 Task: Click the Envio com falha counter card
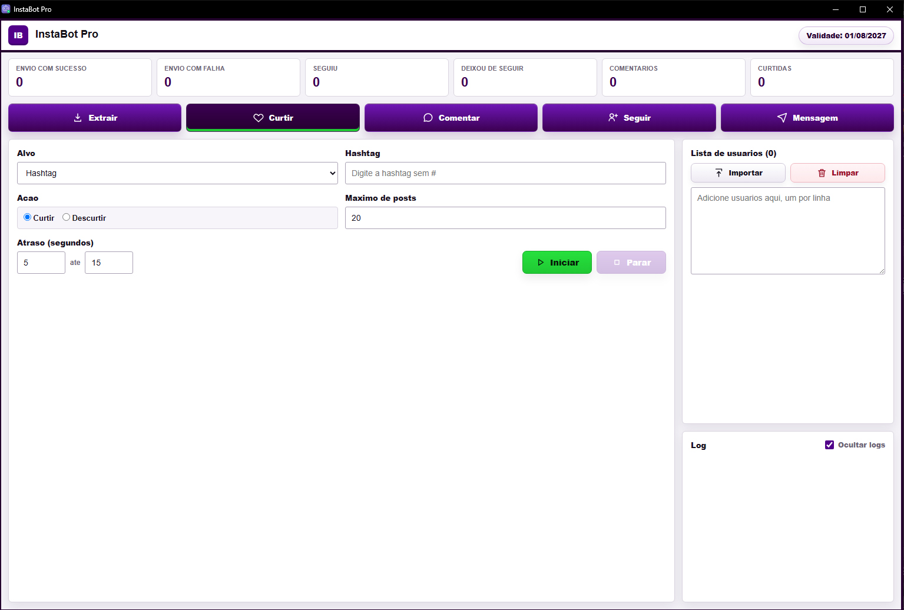coord(229,77)
